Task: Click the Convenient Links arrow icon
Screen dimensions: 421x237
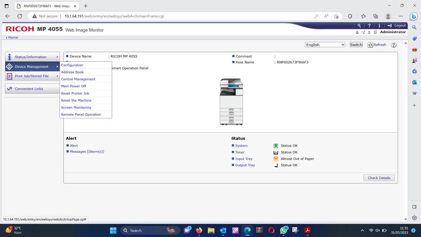Action: tap(9, 88)
